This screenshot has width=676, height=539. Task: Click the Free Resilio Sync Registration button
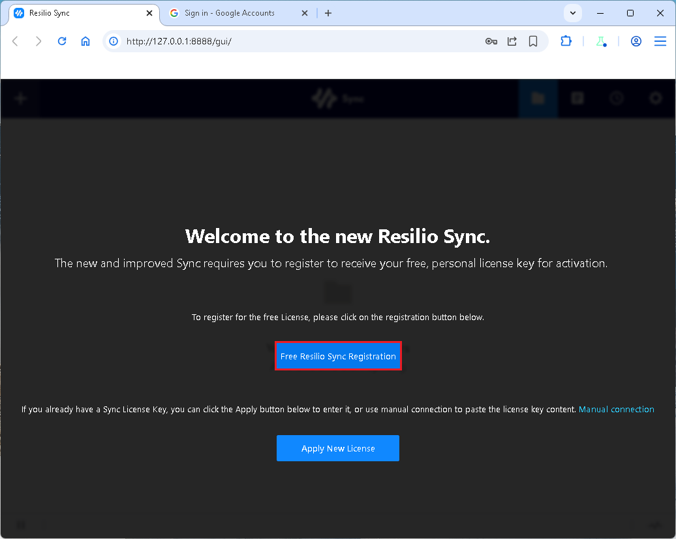coord(338,356)
